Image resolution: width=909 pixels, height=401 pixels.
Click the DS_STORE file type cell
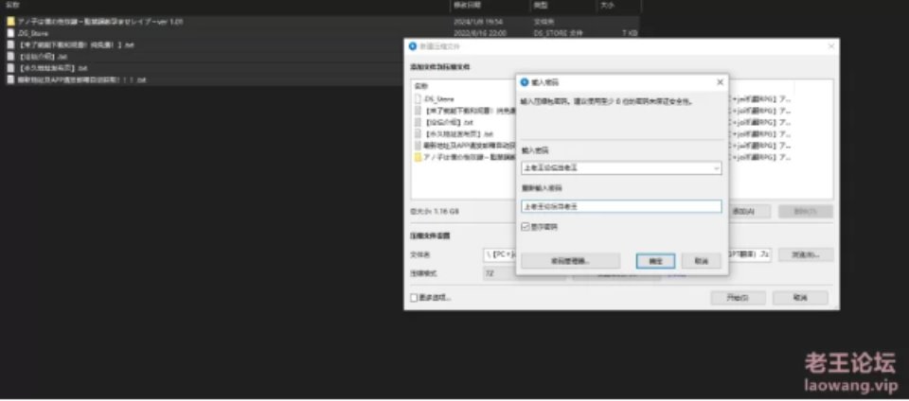[558, 33]
